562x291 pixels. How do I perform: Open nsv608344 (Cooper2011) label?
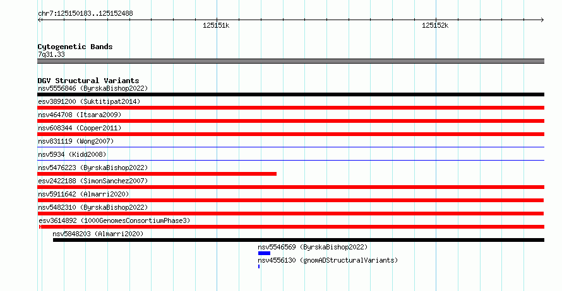80,128
